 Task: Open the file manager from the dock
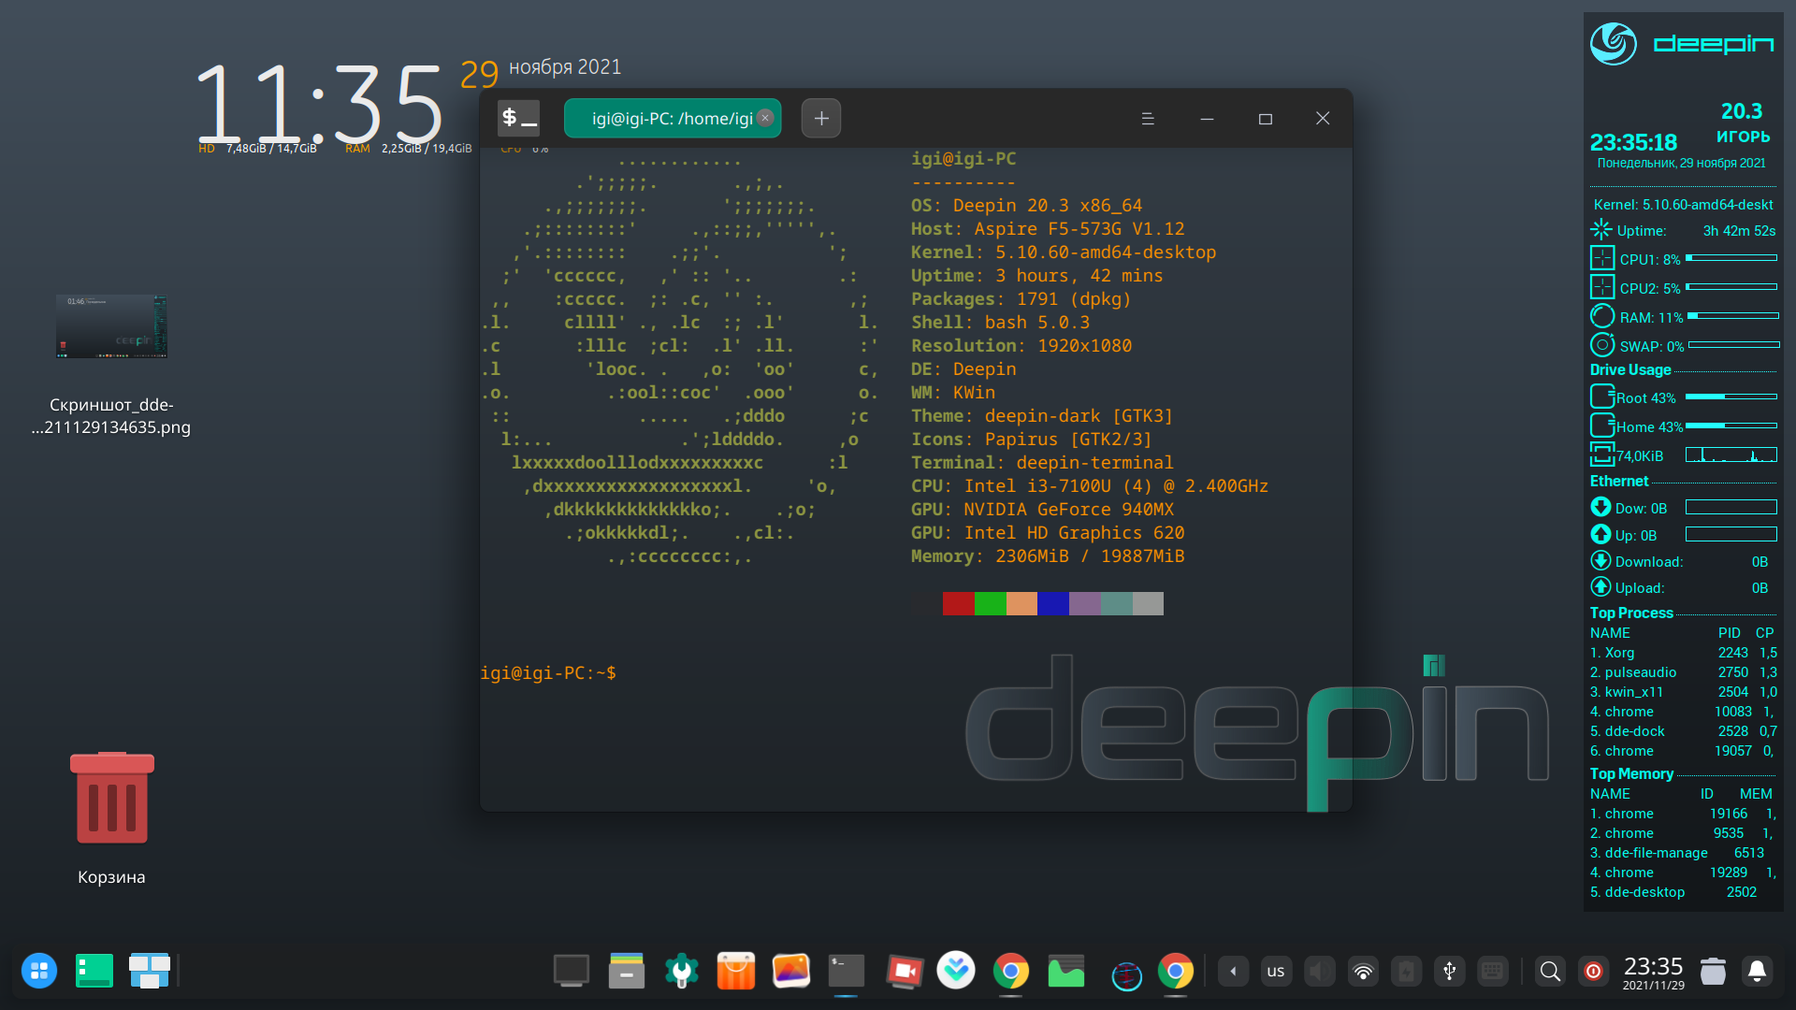coord(627,971)
